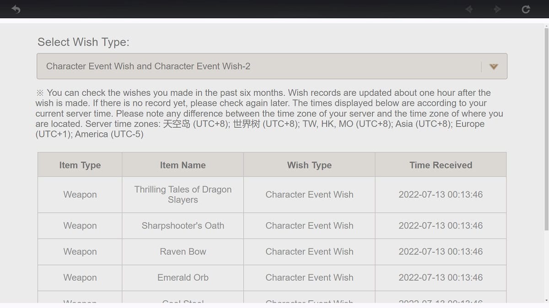Click the Item Name column header
This screenshot has height=308, width=549.
pyautogui.click(x=183, y=165)
